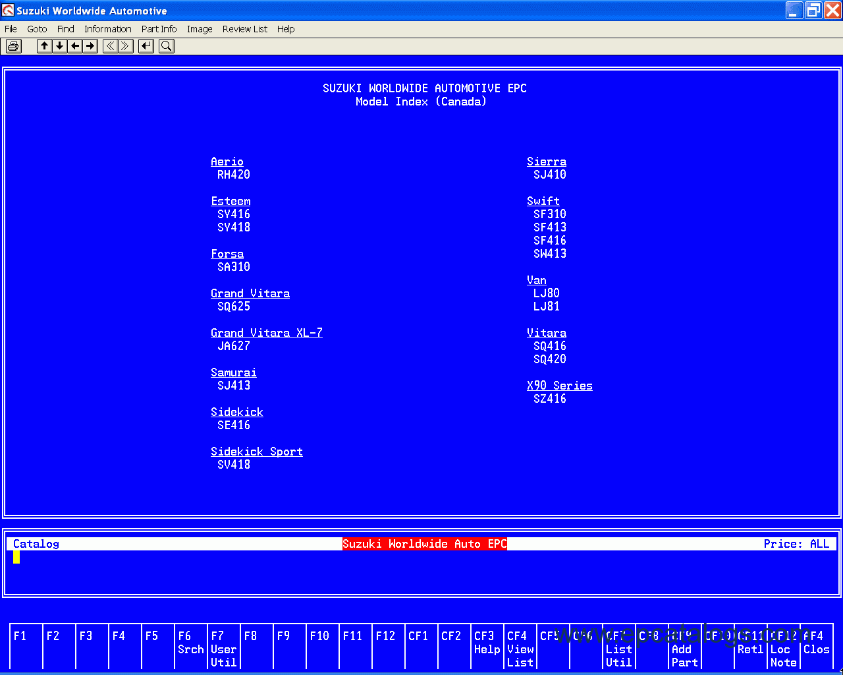Select the Sidekick Sport heading
The width and height of the screenshot is (843, 675).
[257, 452]
